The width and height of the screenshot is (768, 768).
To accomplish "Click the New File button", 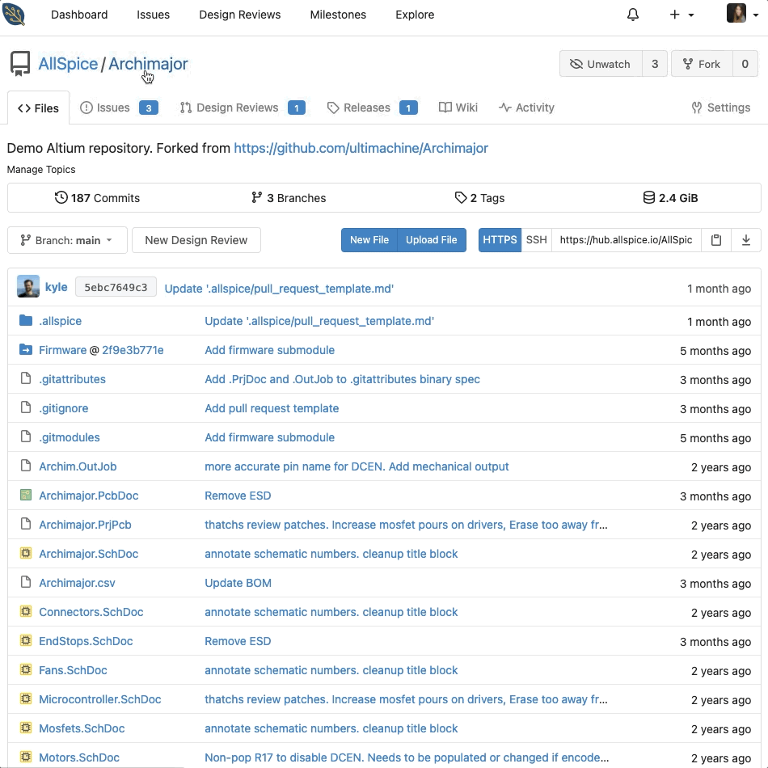I will click(369, 240).
